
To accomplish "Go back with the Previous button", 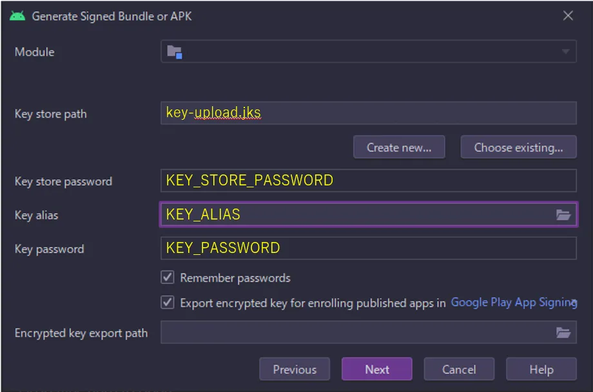I will (295, 369).
